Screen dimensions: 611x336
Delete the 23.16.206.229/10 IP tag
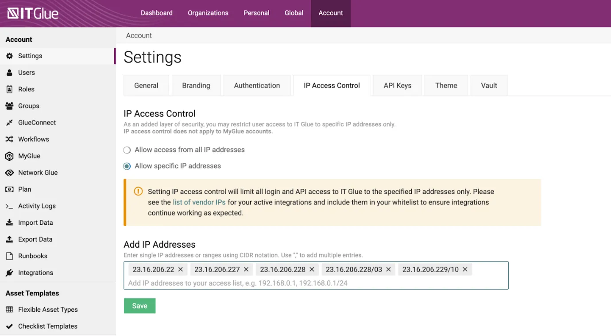click(x=465, y=269)
